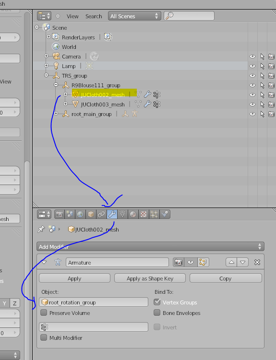
Task: Move Armature modifier down in stack
Action: coord(243,262)
